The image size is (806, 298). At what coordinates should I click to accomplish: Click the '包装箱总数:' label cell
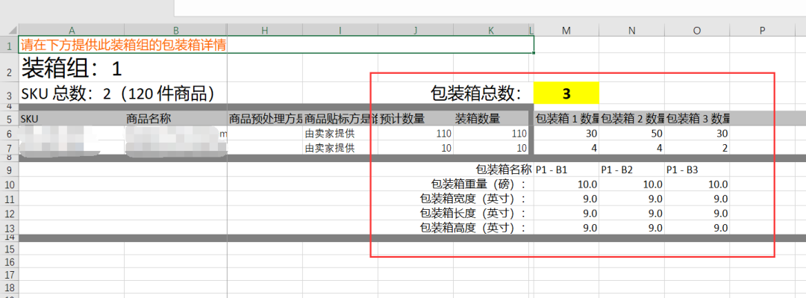click(x=475, y=93)
